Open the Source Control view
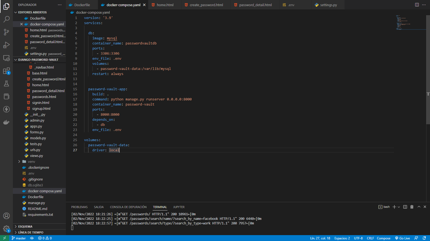 coord(6,32)
